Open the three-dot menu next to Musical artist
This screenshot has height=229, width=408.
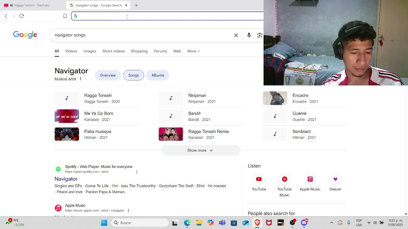[x=80, y=79]
